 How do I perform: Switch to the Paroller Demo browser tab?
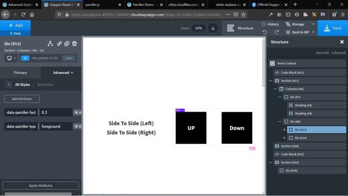145,4
